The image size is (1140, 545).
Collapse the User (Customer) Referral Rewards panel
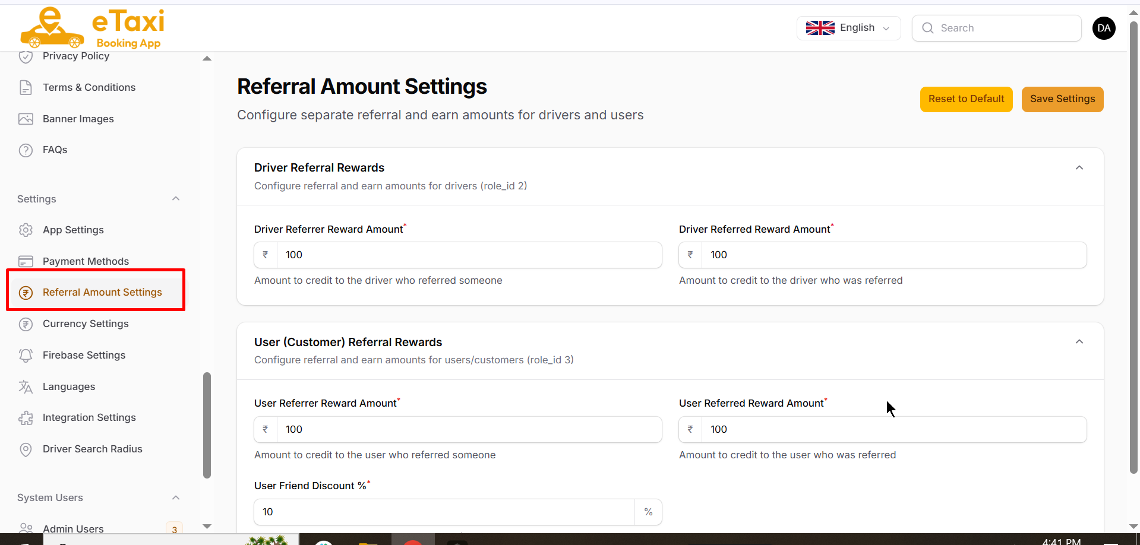point(1079,342)
